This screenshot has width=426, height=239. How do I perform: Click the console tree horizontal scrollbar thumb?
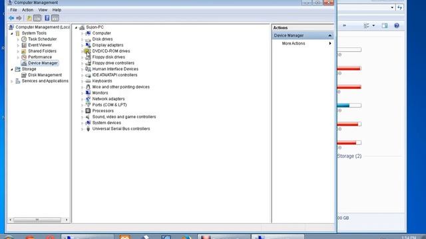pos(37,220)
